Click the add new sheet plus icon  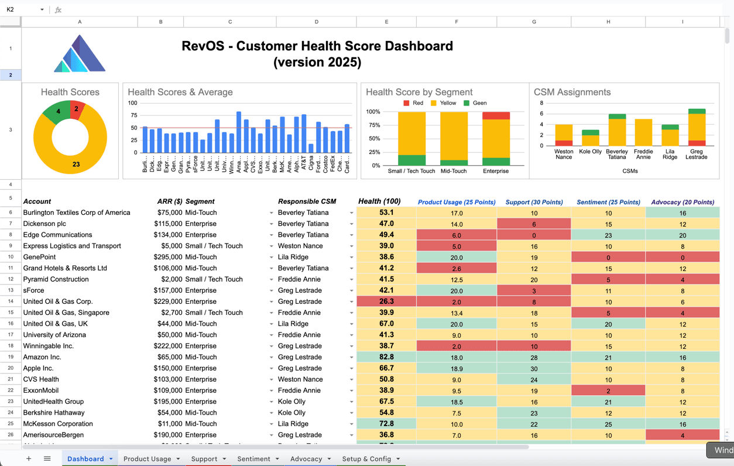[x=28, y=459]
